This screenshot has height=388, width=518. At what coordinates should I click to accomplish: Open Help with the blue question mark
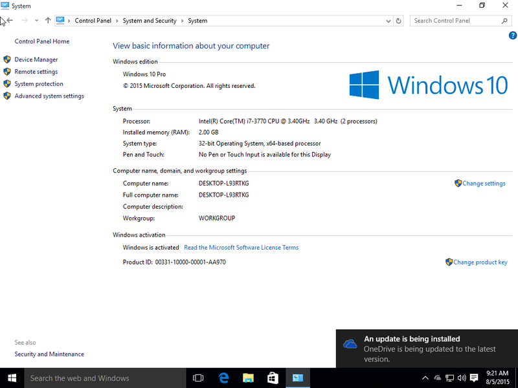513,36
